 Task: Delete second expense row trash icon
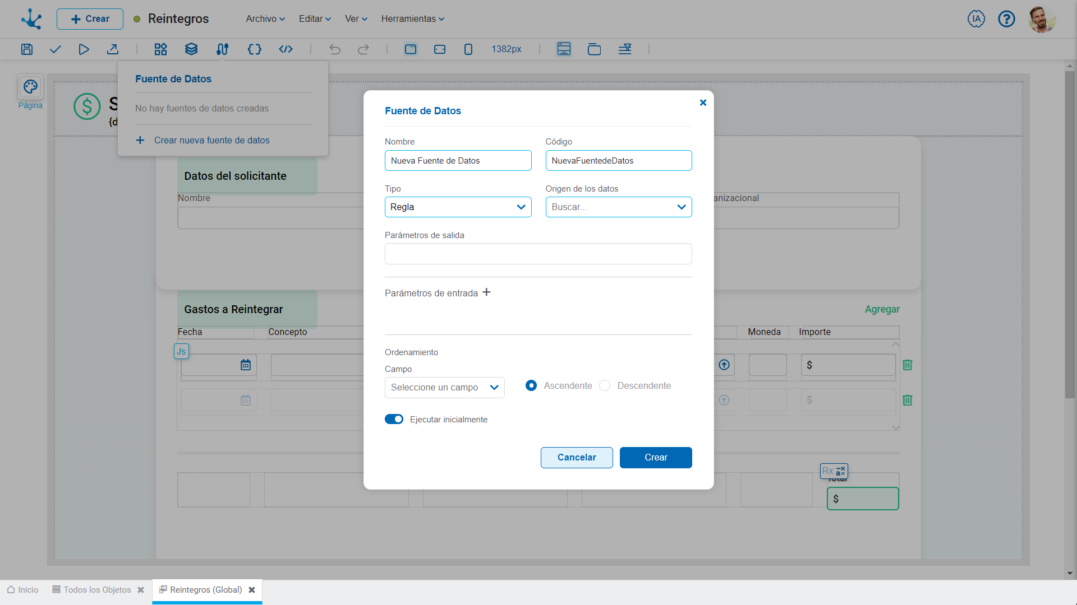click(x=908, y=400)
